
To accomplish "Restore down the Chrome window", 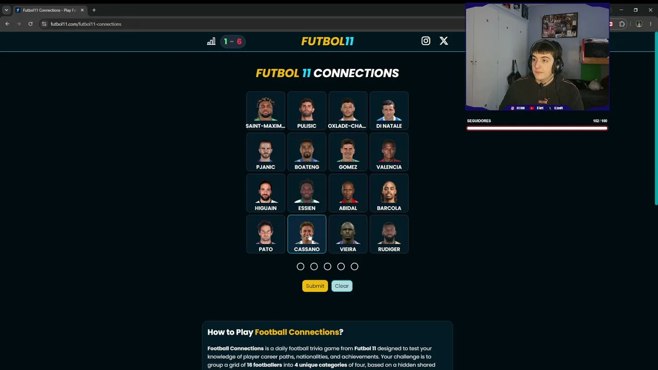I will [x=636, y=10].
